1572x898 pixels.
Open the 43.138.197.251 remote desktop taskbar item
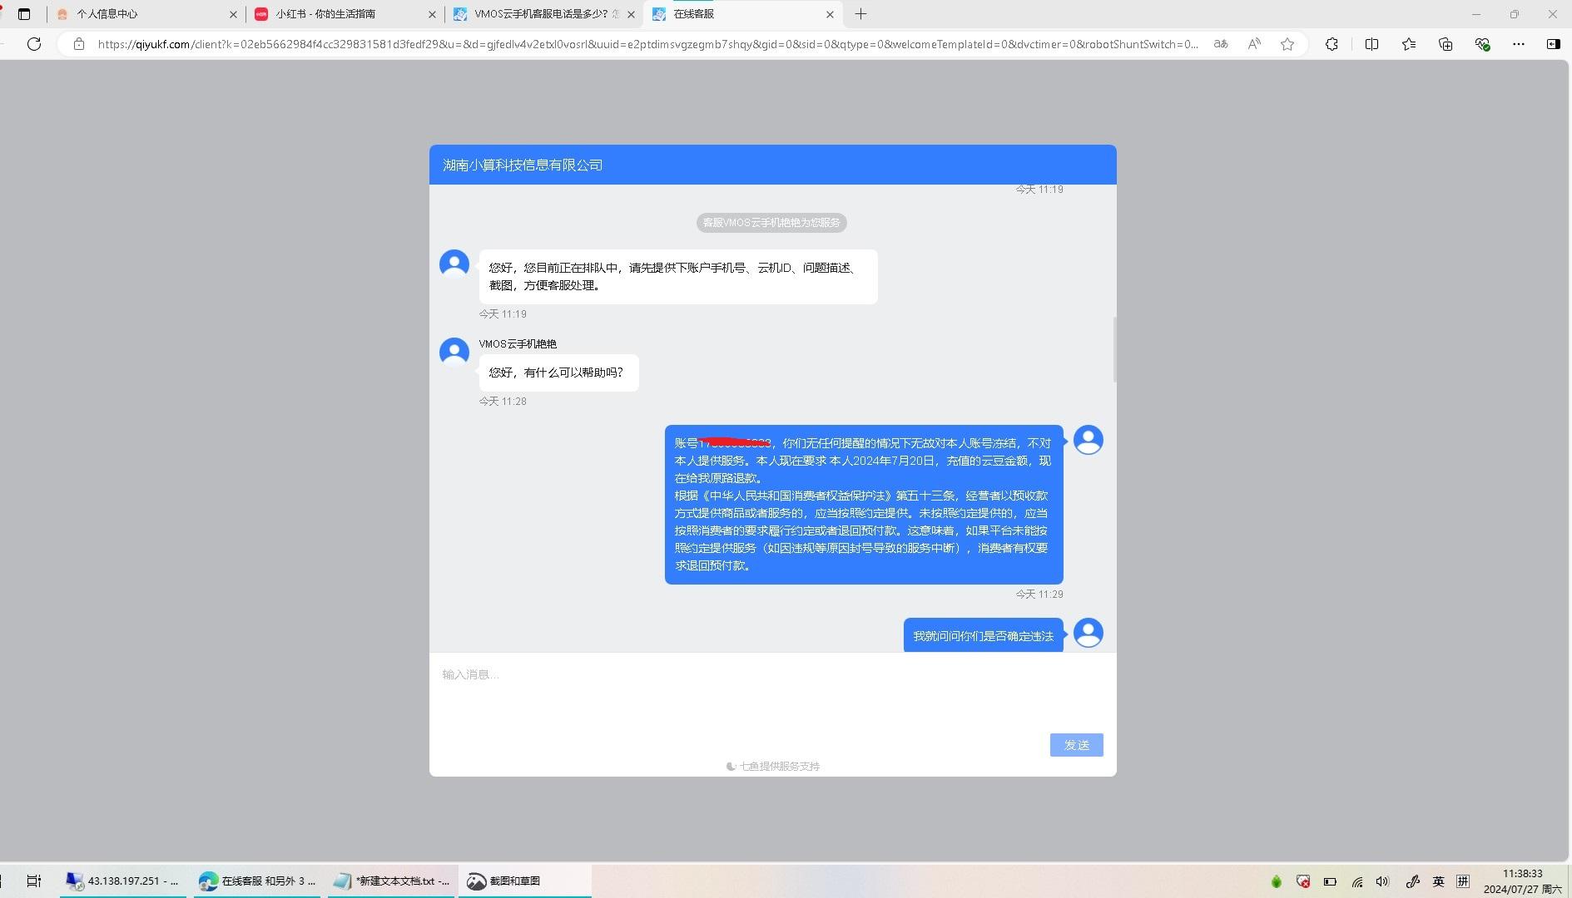pos(123,881)
